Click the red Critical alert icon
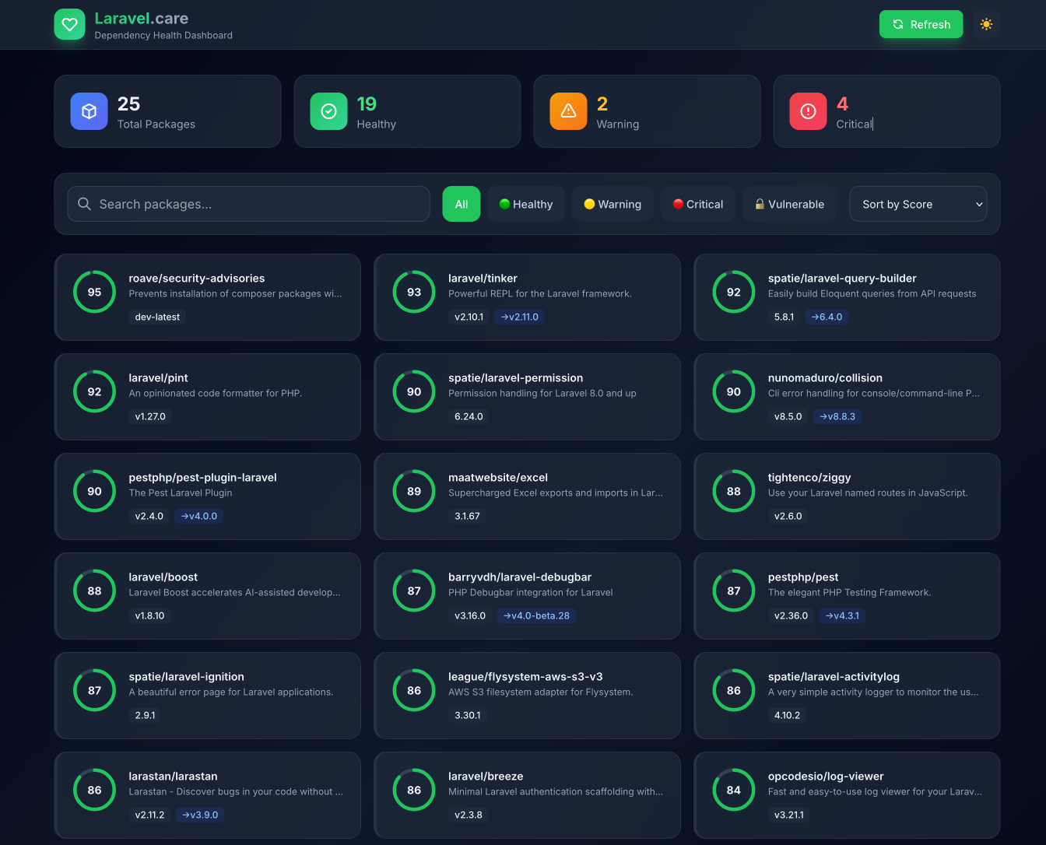This screenshot has width=1046, height=845. tap(808, 111)
